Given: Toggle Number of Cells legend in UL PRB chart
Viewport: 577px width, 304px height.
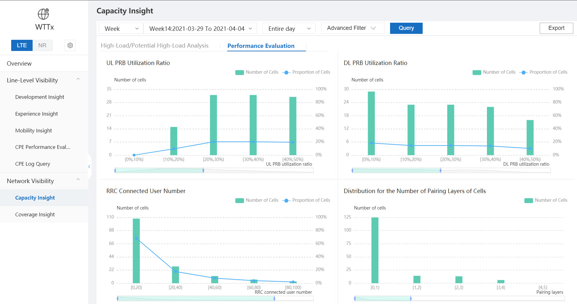Looking at the screenshot, I should click(257, 72).
